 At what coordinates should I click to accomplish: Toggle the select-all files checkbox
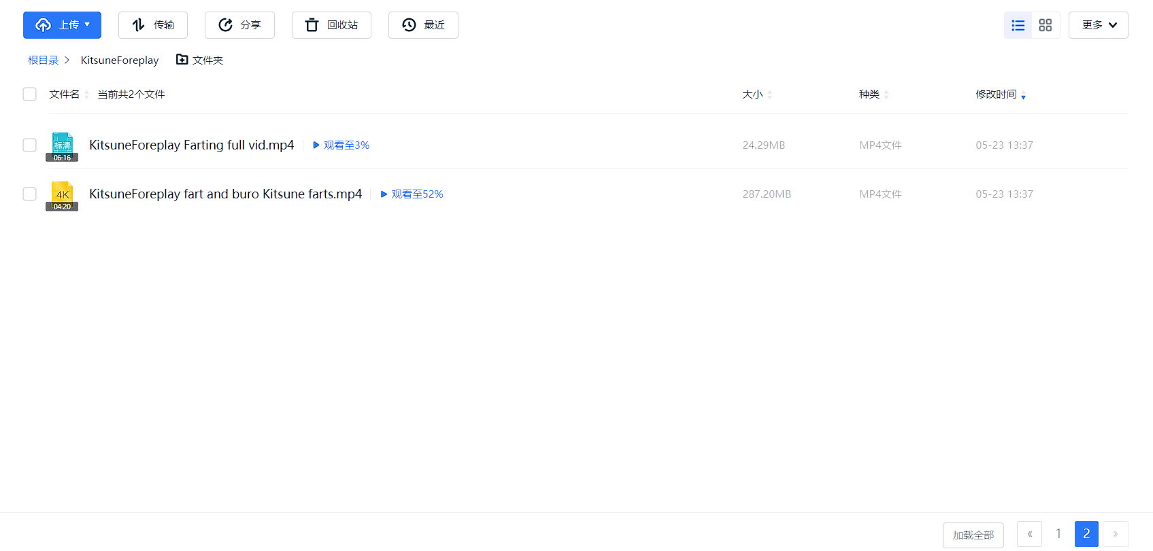[x=29, y=94]
